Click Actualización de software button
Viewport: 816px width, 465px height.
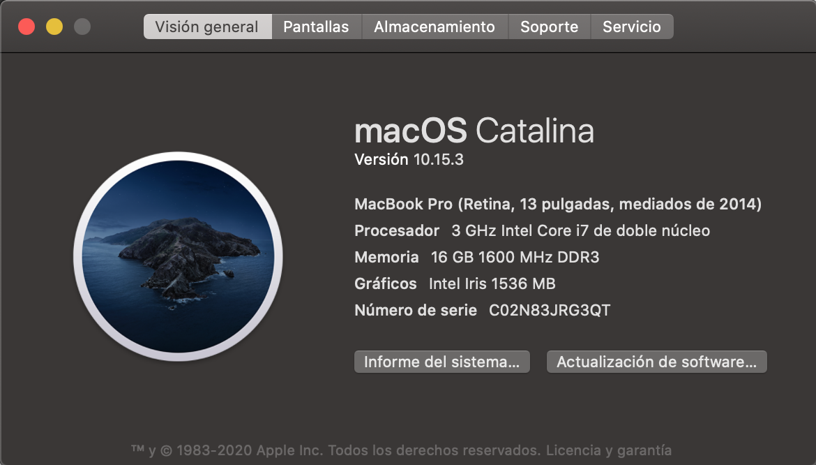point(657,362)
